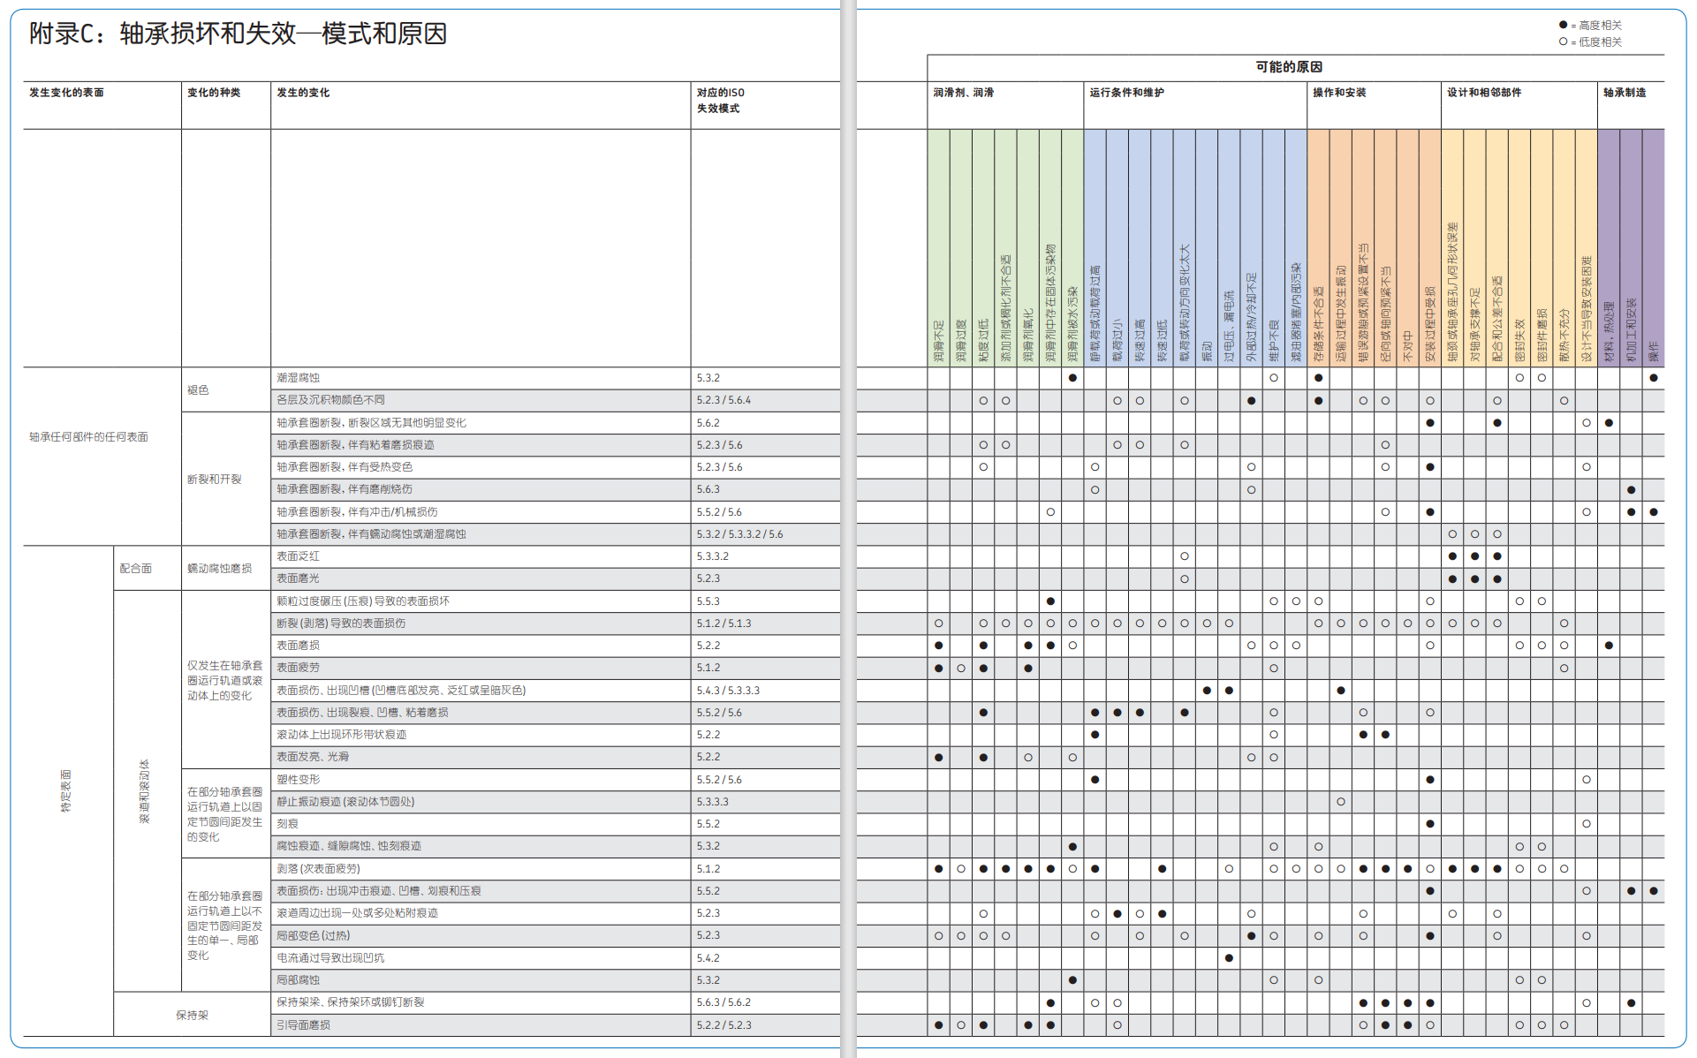Click the green 润滑不足 column header
The width and height of the screenshot is (1697, 1058).
(x=938, y=340)
